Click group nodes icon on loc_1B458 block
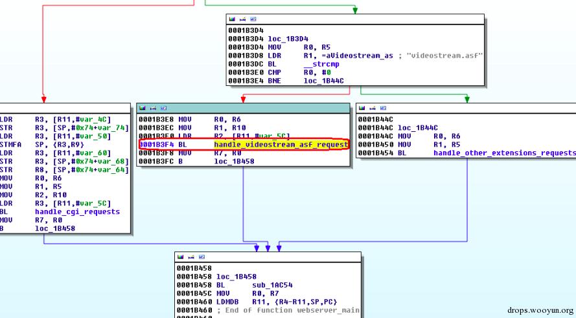576x318 pixels. pyautogui.click(x=202, y=257)
